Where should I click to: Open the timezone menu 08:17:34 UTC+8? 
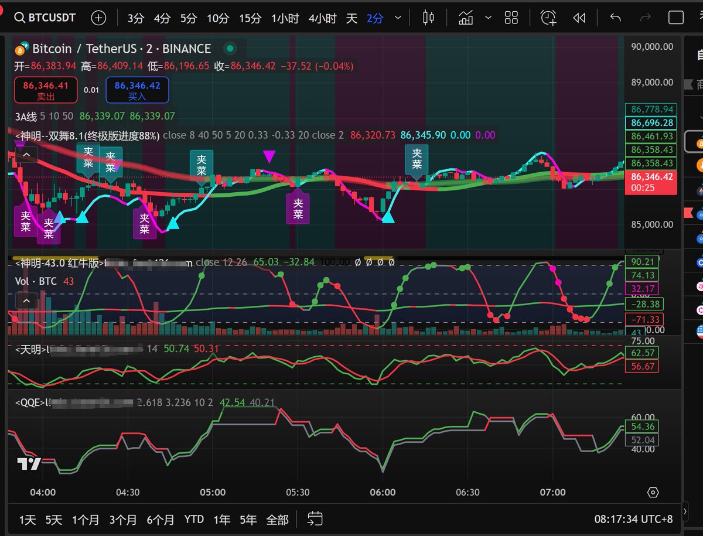(633, 519)
